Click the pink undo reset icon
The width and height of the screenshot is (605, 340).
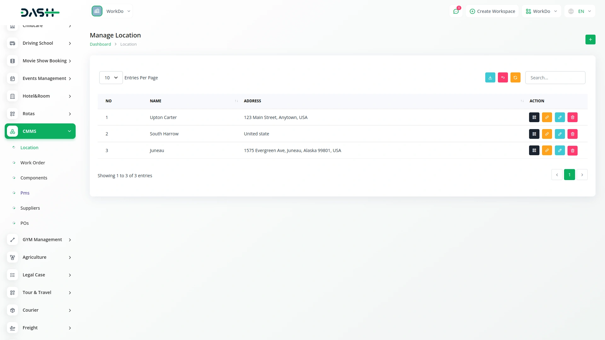(x=503, y=78)
